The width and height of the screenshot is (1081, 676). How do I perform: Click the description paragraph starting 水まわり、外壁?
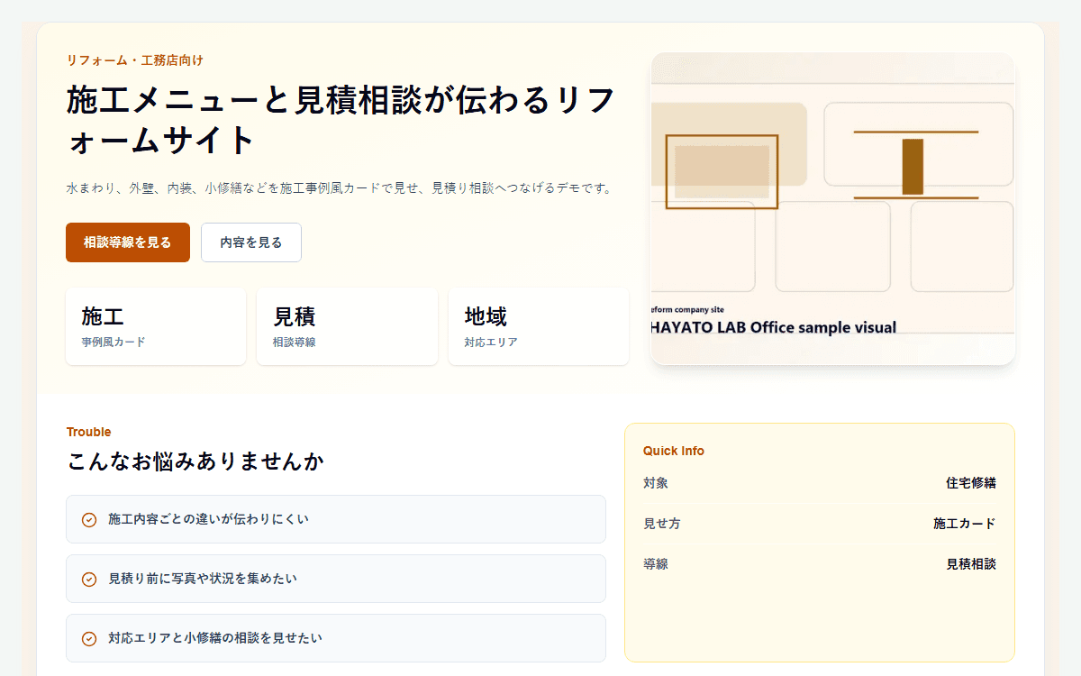340,188
